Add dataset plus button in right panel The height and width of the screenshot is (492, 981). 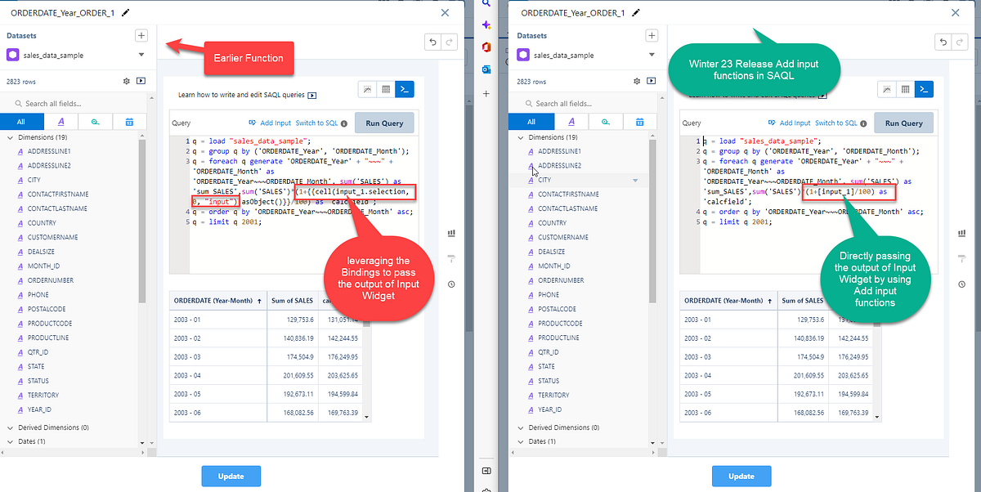tap(652, 36)
